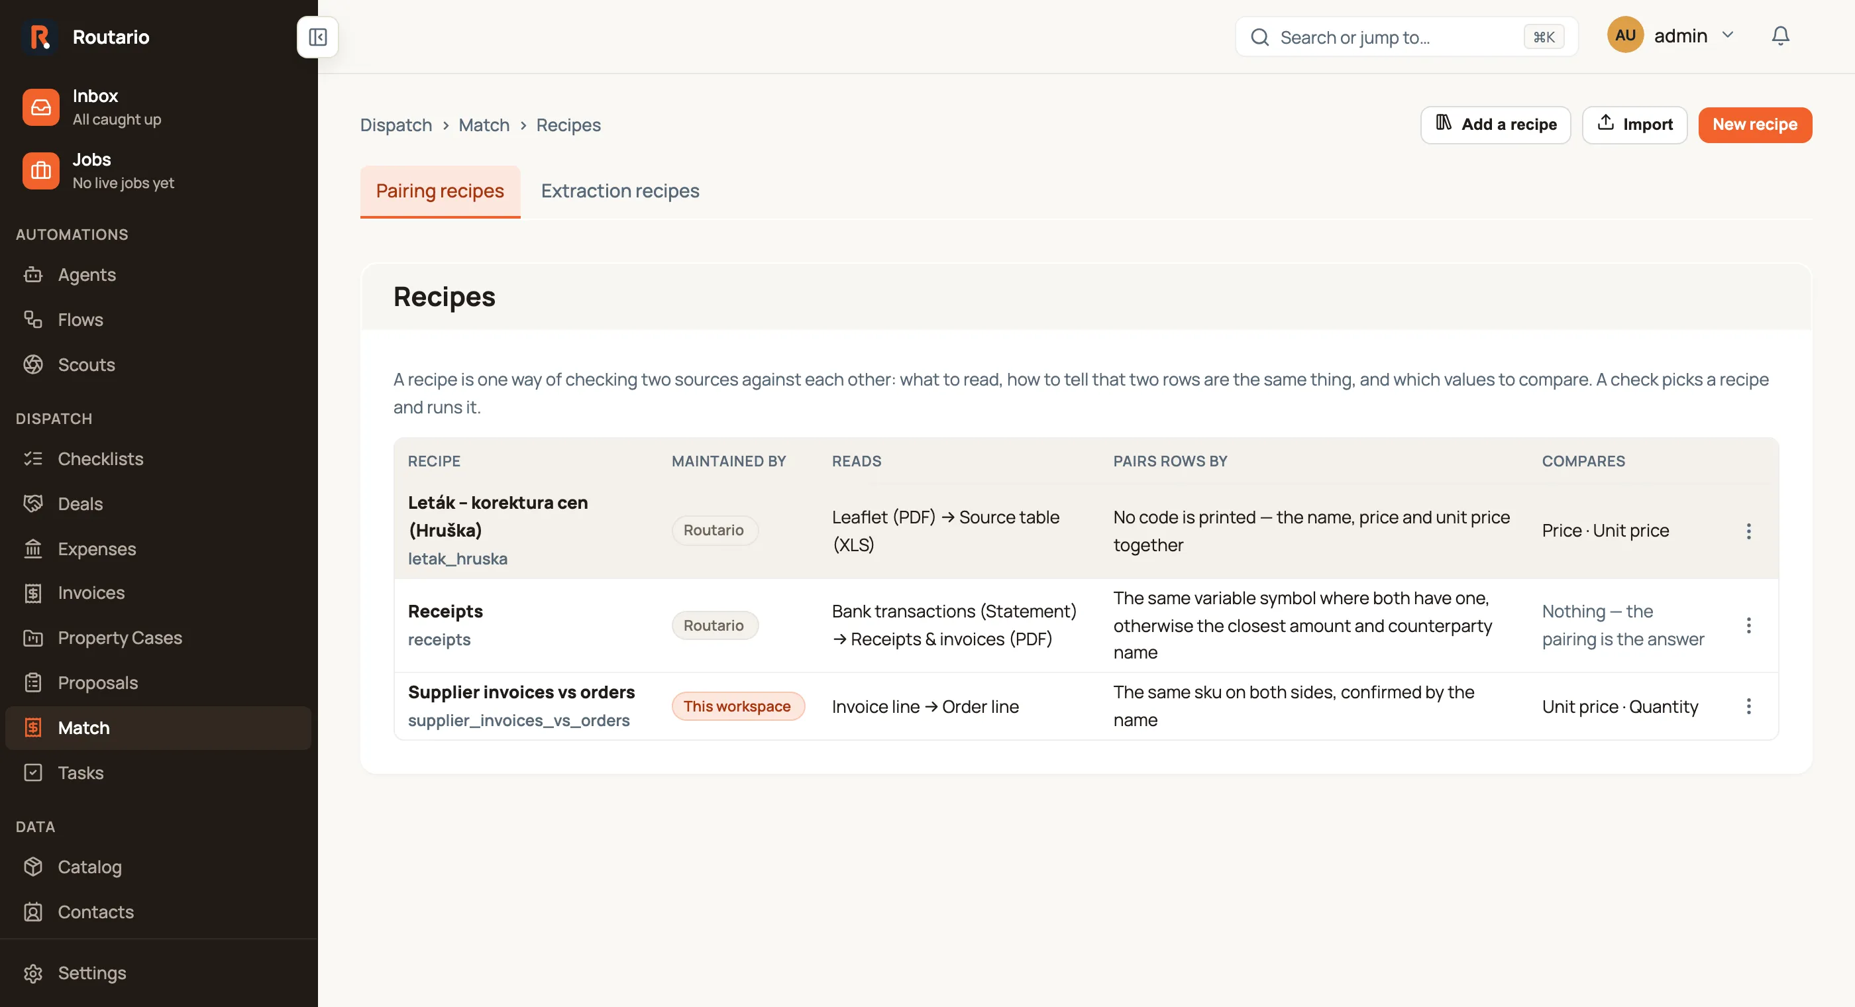Click the This workspace badge
Image resolution: width=1855 pixels, height=1007 pixels.
point(737,706)
